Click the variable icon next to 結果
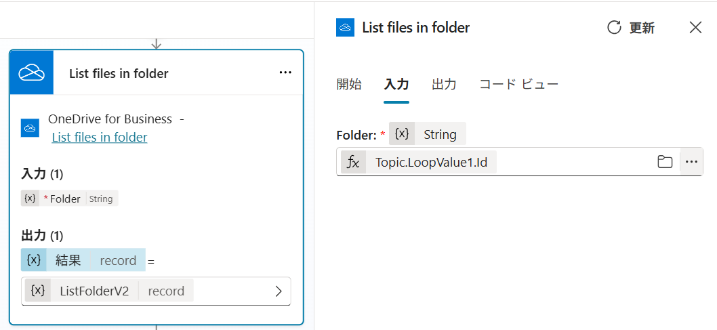 (34, 260)
